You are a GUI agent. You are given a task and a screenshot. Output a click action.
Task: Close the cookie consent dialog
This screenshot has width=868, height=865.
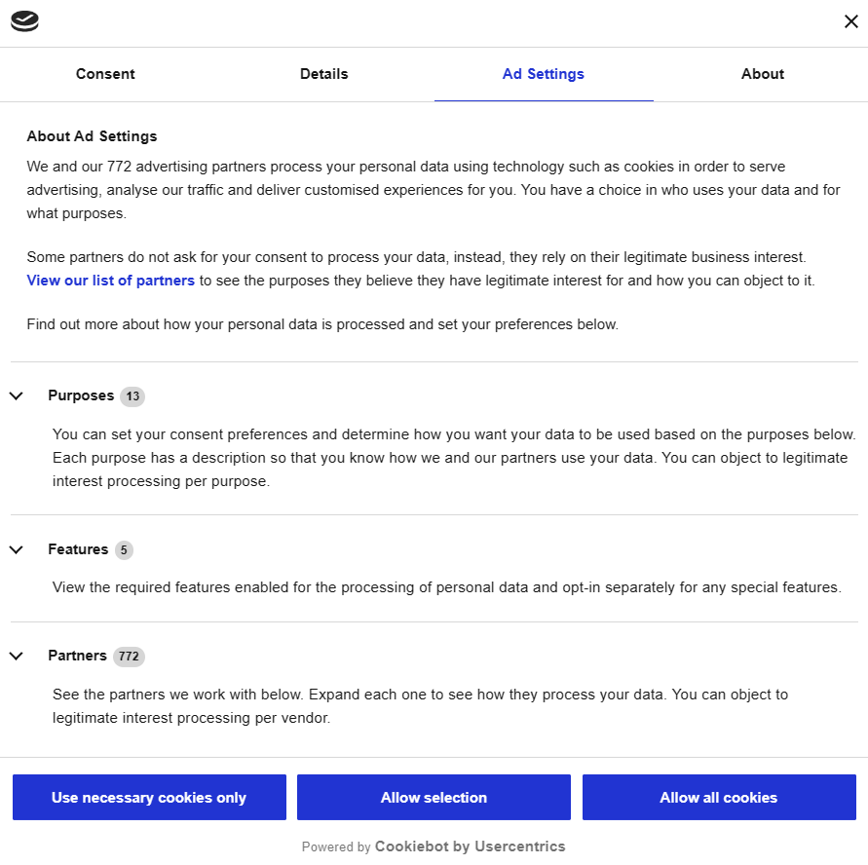point(850,20)
